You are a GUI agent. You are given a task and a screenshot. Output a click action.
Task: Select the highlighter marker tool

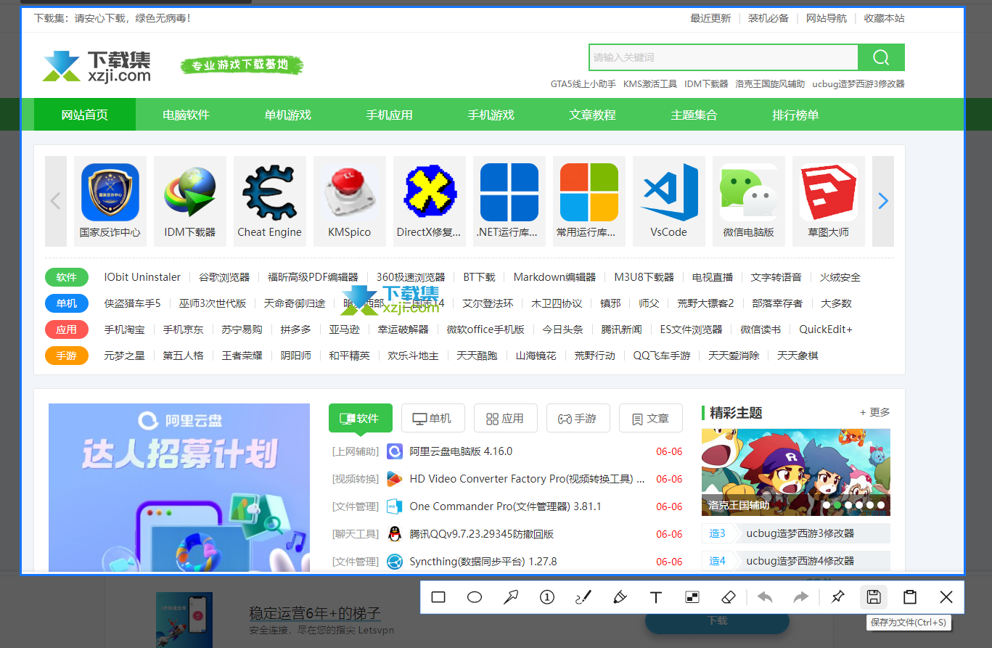pos(620,597)
